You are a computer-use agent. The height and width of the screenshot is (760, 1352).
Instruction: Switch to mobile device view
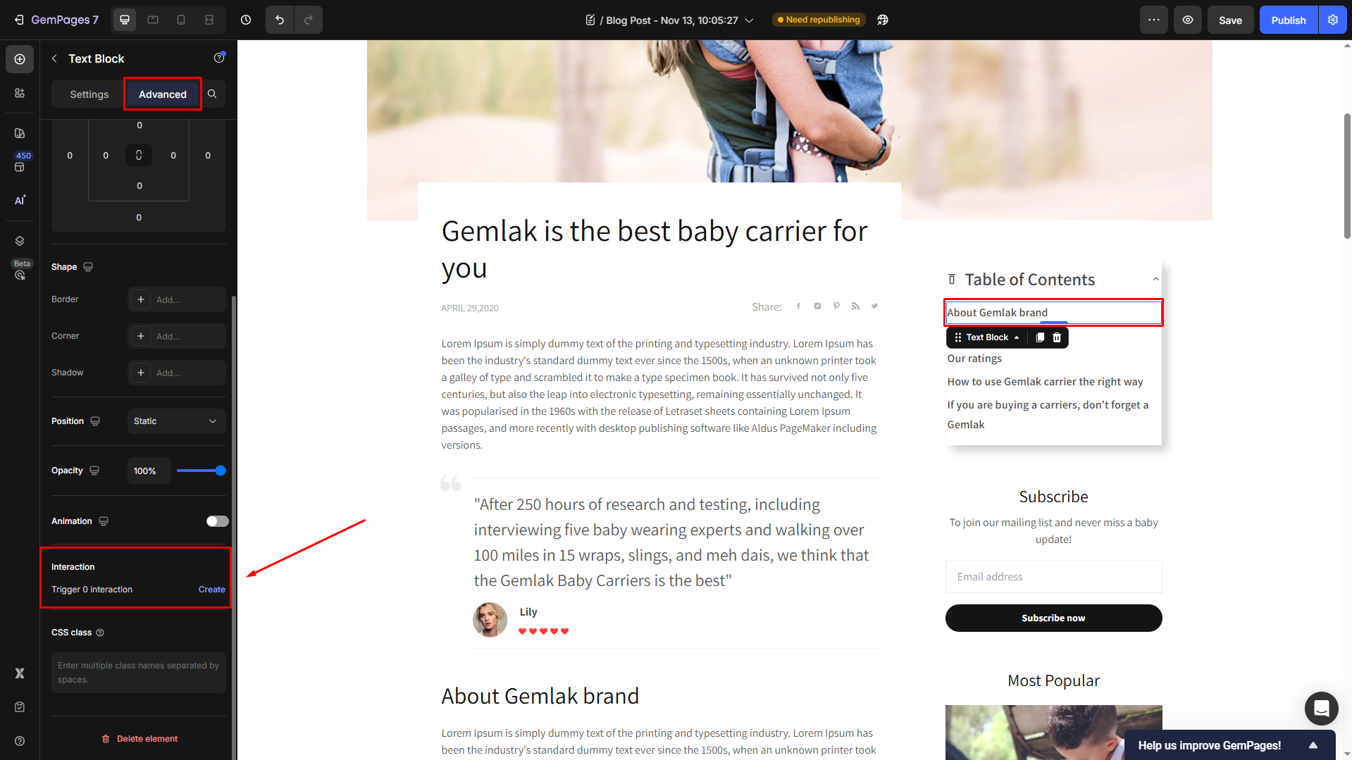181,20
